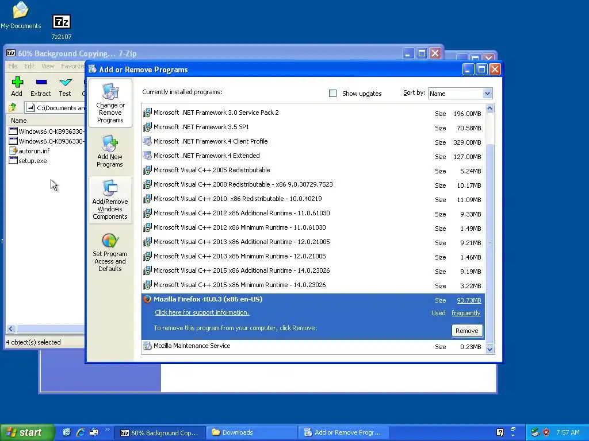Click the programs list scrollbar thumb
Image resolution: width=589 pixels, height=441 pixels.
489,243
